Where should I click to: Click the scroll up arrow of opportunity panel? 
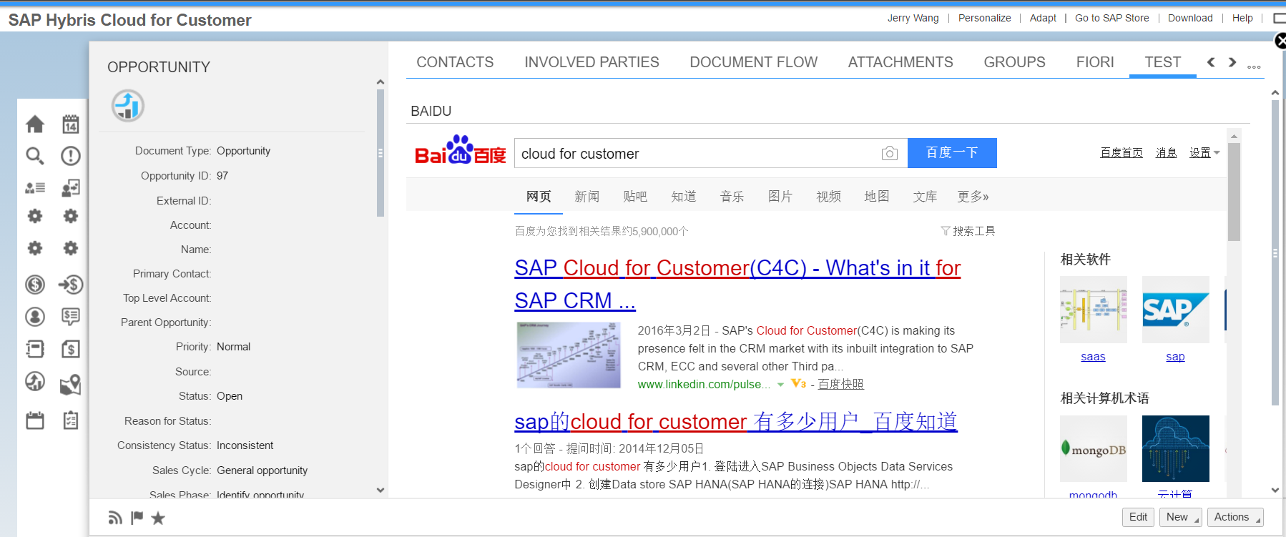381,82
